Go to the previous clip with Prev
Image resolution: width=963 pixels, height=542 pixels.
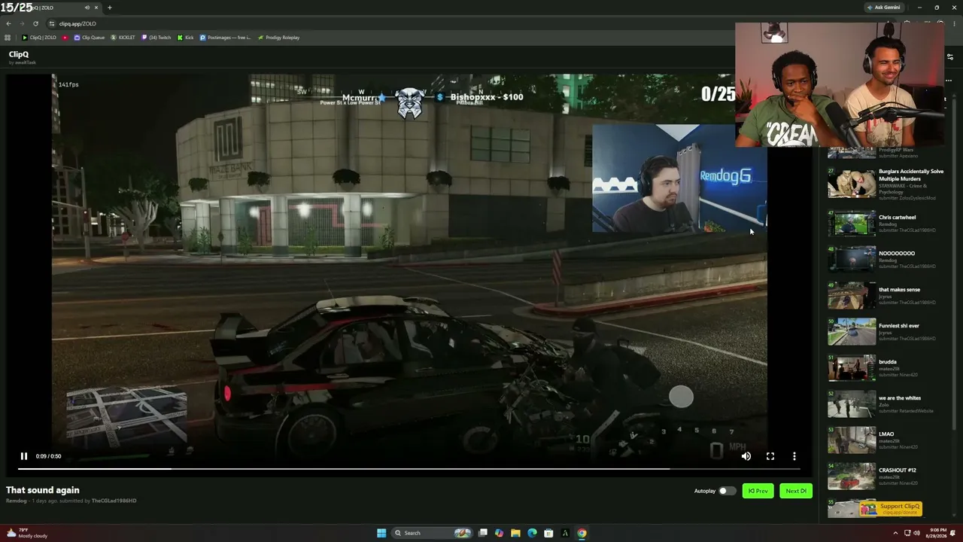click(758, 491)
